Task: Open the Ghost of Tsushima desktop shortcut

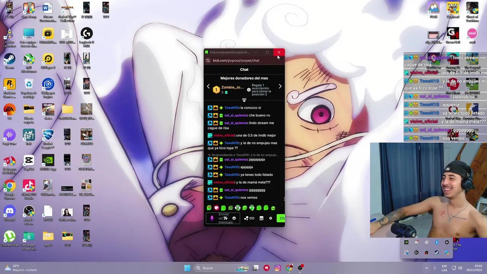Action: tap(472, 12)
